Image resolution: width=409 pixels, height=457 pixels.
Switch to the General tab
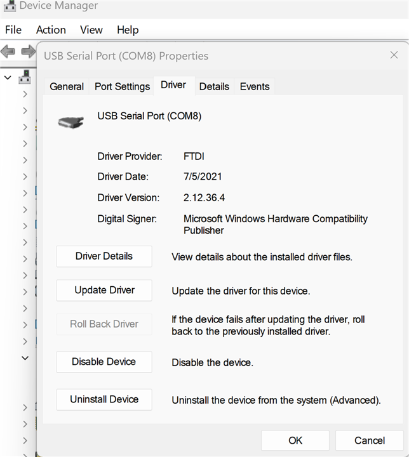tap(67, 86)
